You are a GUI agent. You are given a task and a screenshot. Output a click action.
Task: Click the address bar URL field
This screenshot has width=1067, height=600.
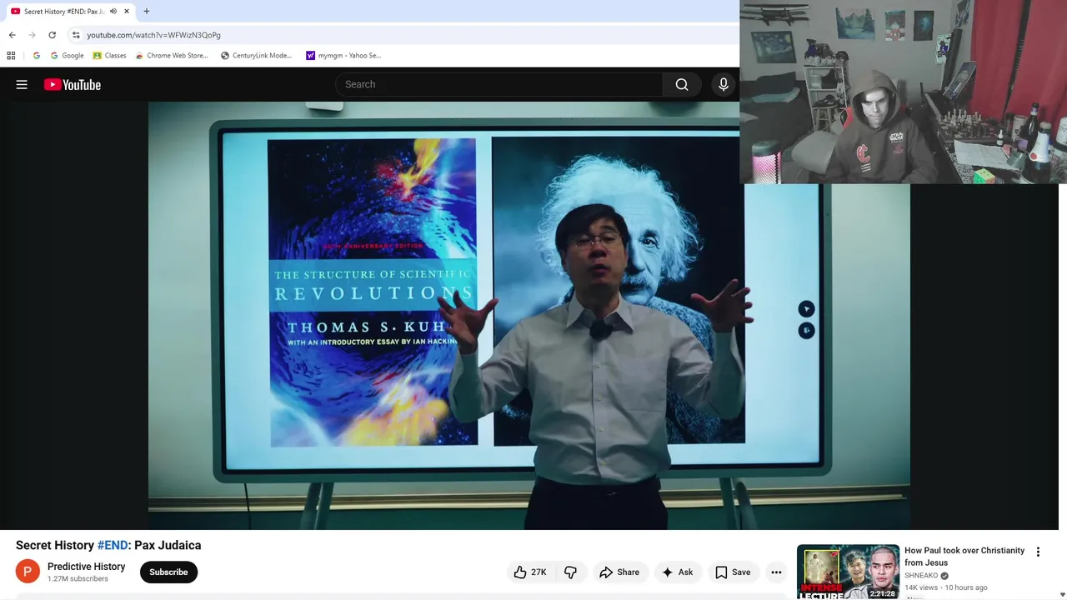point(400,35)
